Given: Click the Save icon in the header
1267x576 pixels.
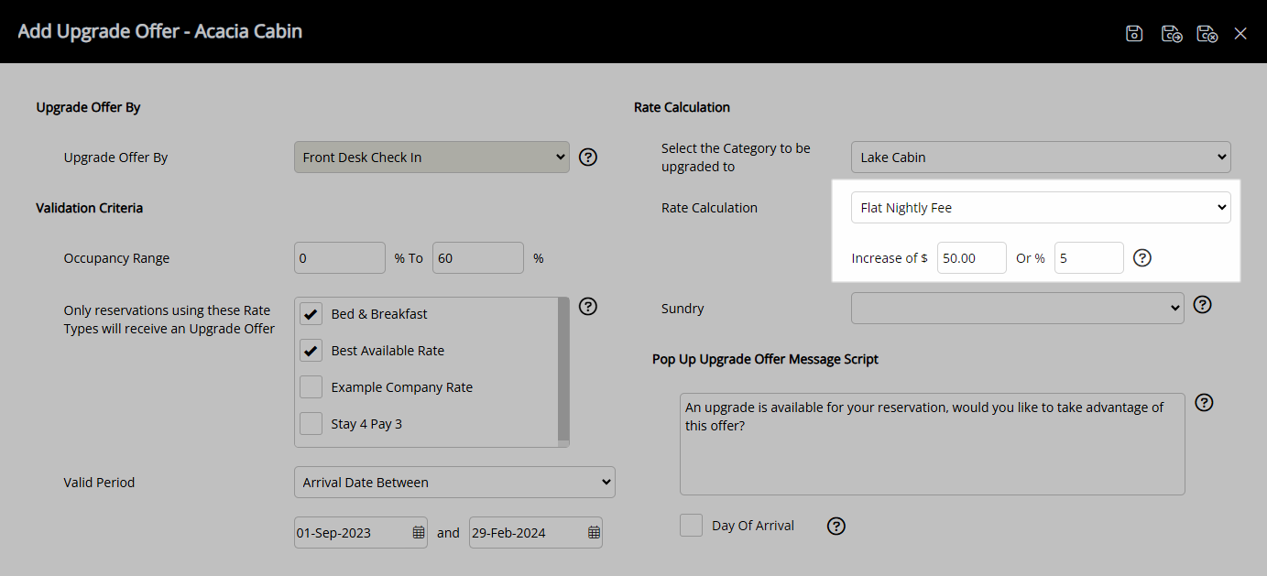Looking at the screenshot, I should tap(1134, 34).
